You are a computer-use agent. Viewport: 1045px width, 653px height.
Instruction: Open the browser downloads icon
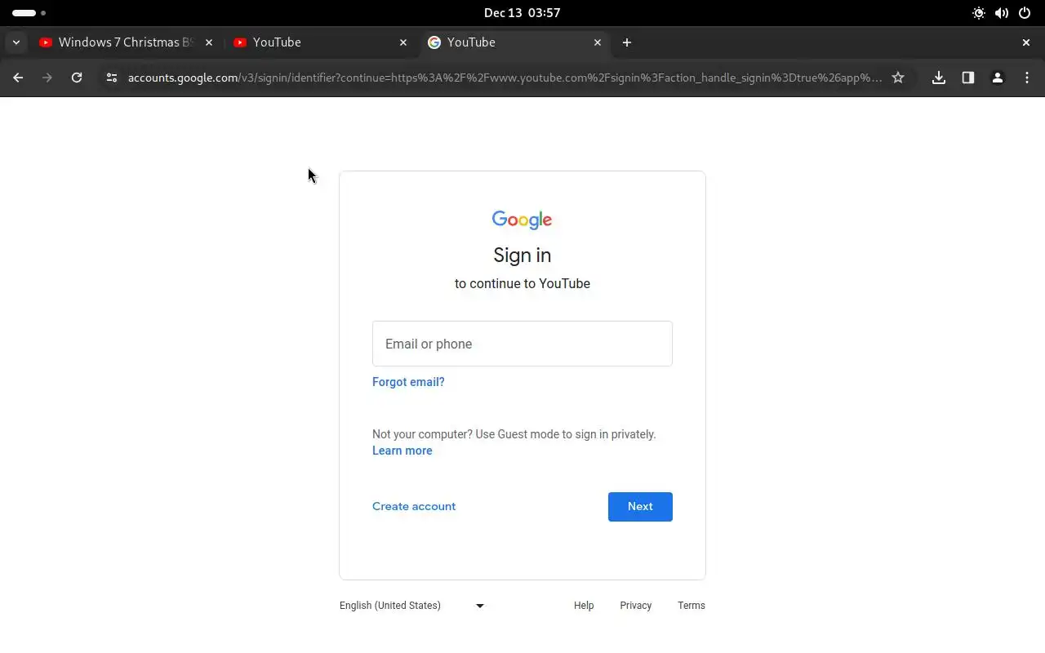939,78
